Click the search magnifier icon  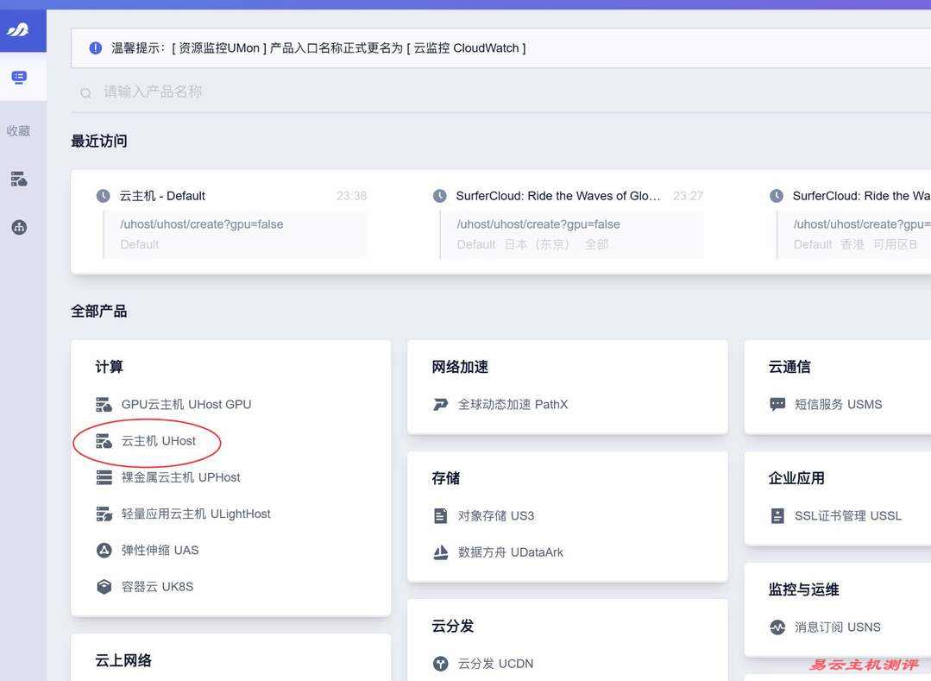(85, 92)
